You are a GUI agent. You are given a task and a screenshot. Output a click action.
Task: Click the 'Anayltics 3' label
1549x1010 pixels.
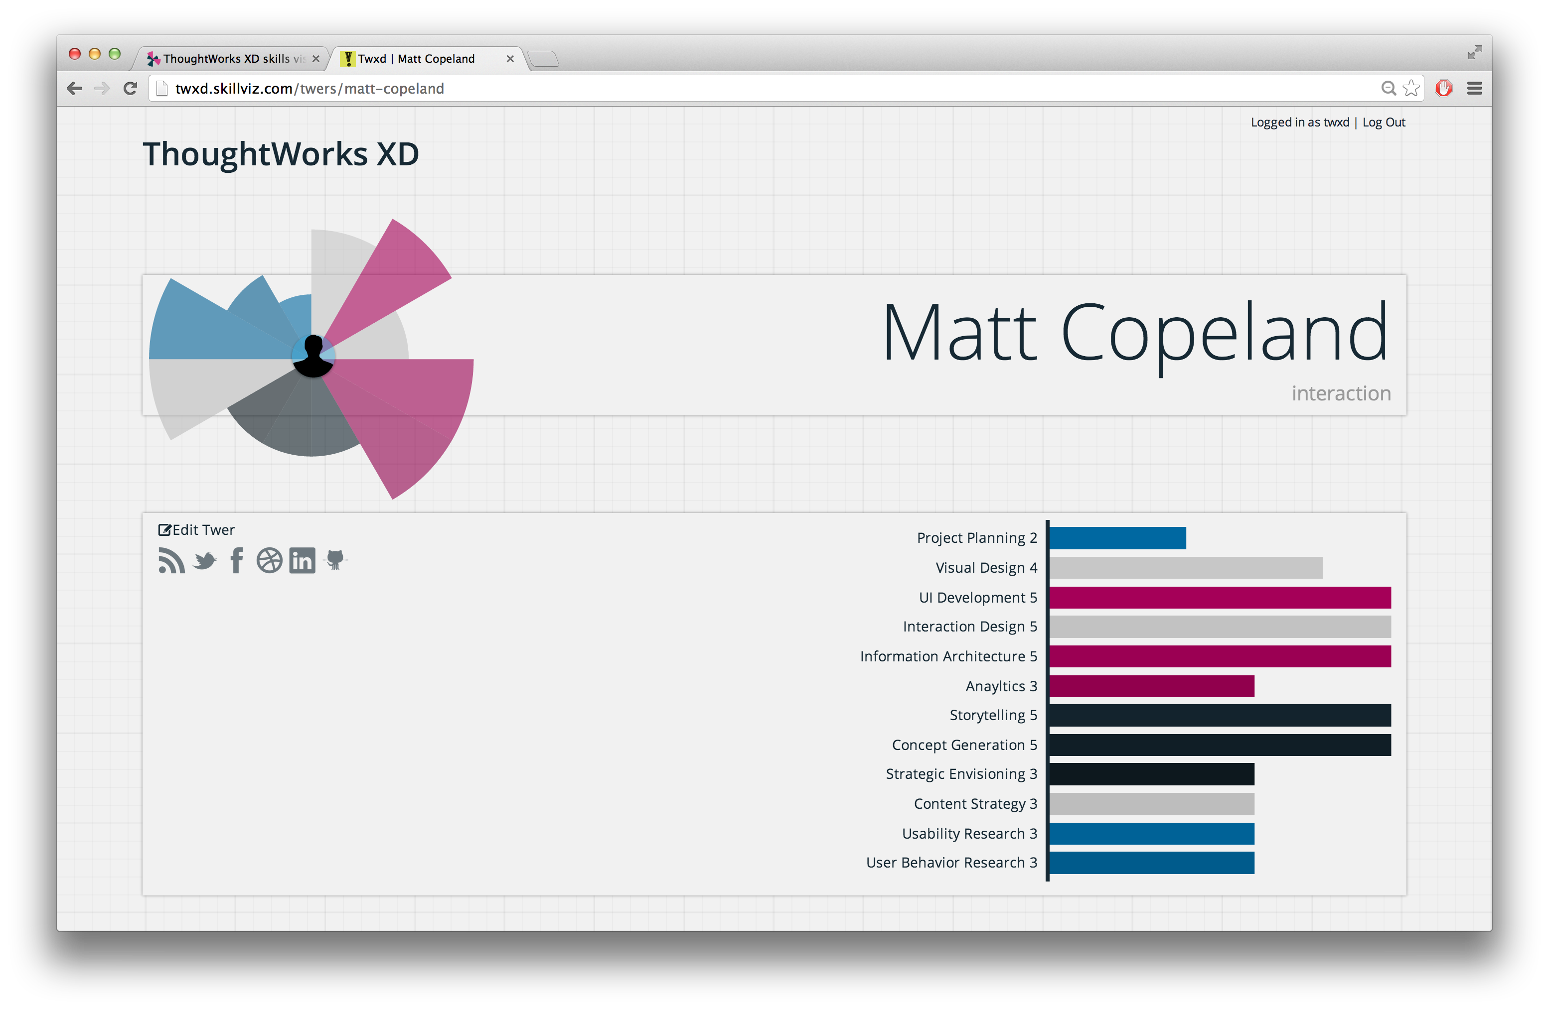(1001, 686)
